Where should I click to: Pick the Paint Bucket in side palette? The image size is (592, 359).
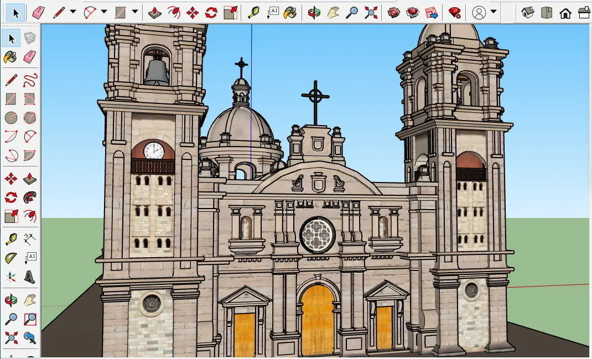coord(11,57)
